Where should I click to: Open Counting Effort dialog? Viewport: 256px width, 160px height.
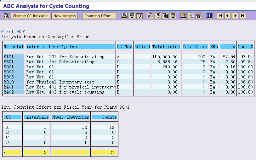click(100, 16)
